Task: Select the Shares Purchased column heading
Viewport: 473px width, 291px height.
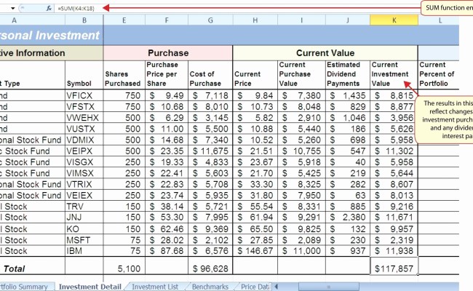Action: point(124,75)
